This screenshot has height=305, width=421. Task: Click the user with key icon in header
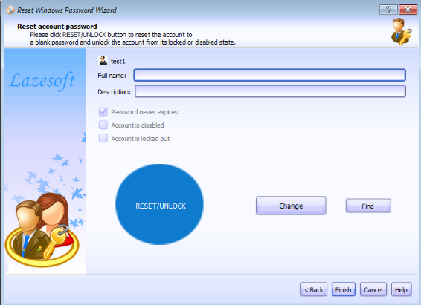click(401, 31)
